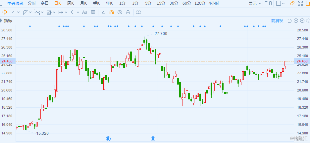Add a comment bubble annotation
This screenshot has height=143, width=310.
click(x=93, y=12)
